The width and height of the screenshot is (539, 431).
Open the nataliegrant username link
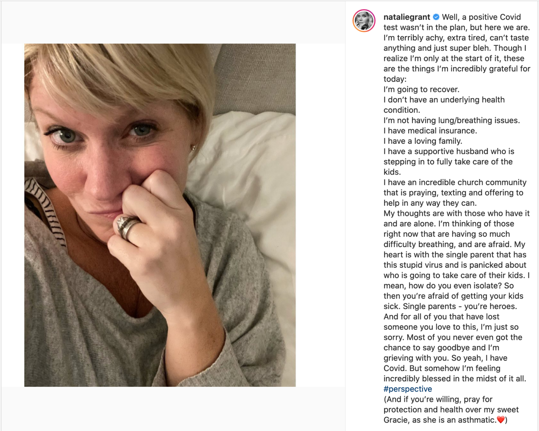(x=406, y=17)
